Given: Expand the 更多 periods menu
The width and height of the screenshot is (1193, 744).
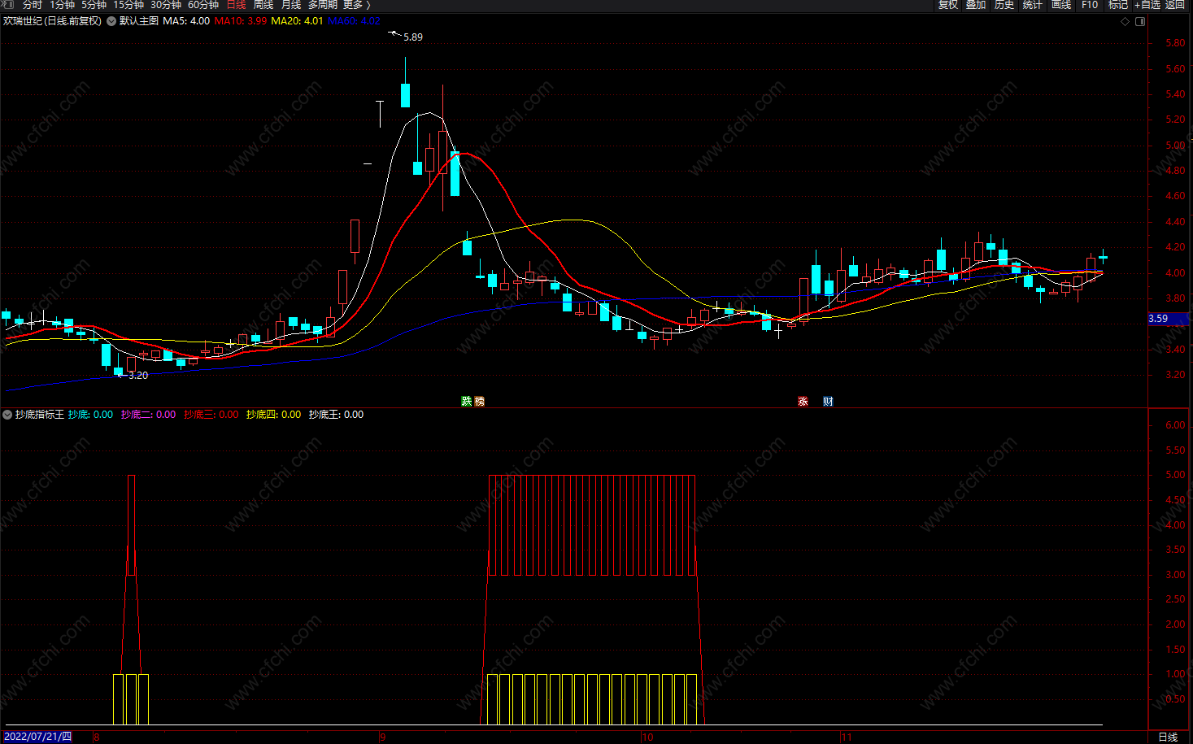Looking at the screenshot, I should [356, 5].
